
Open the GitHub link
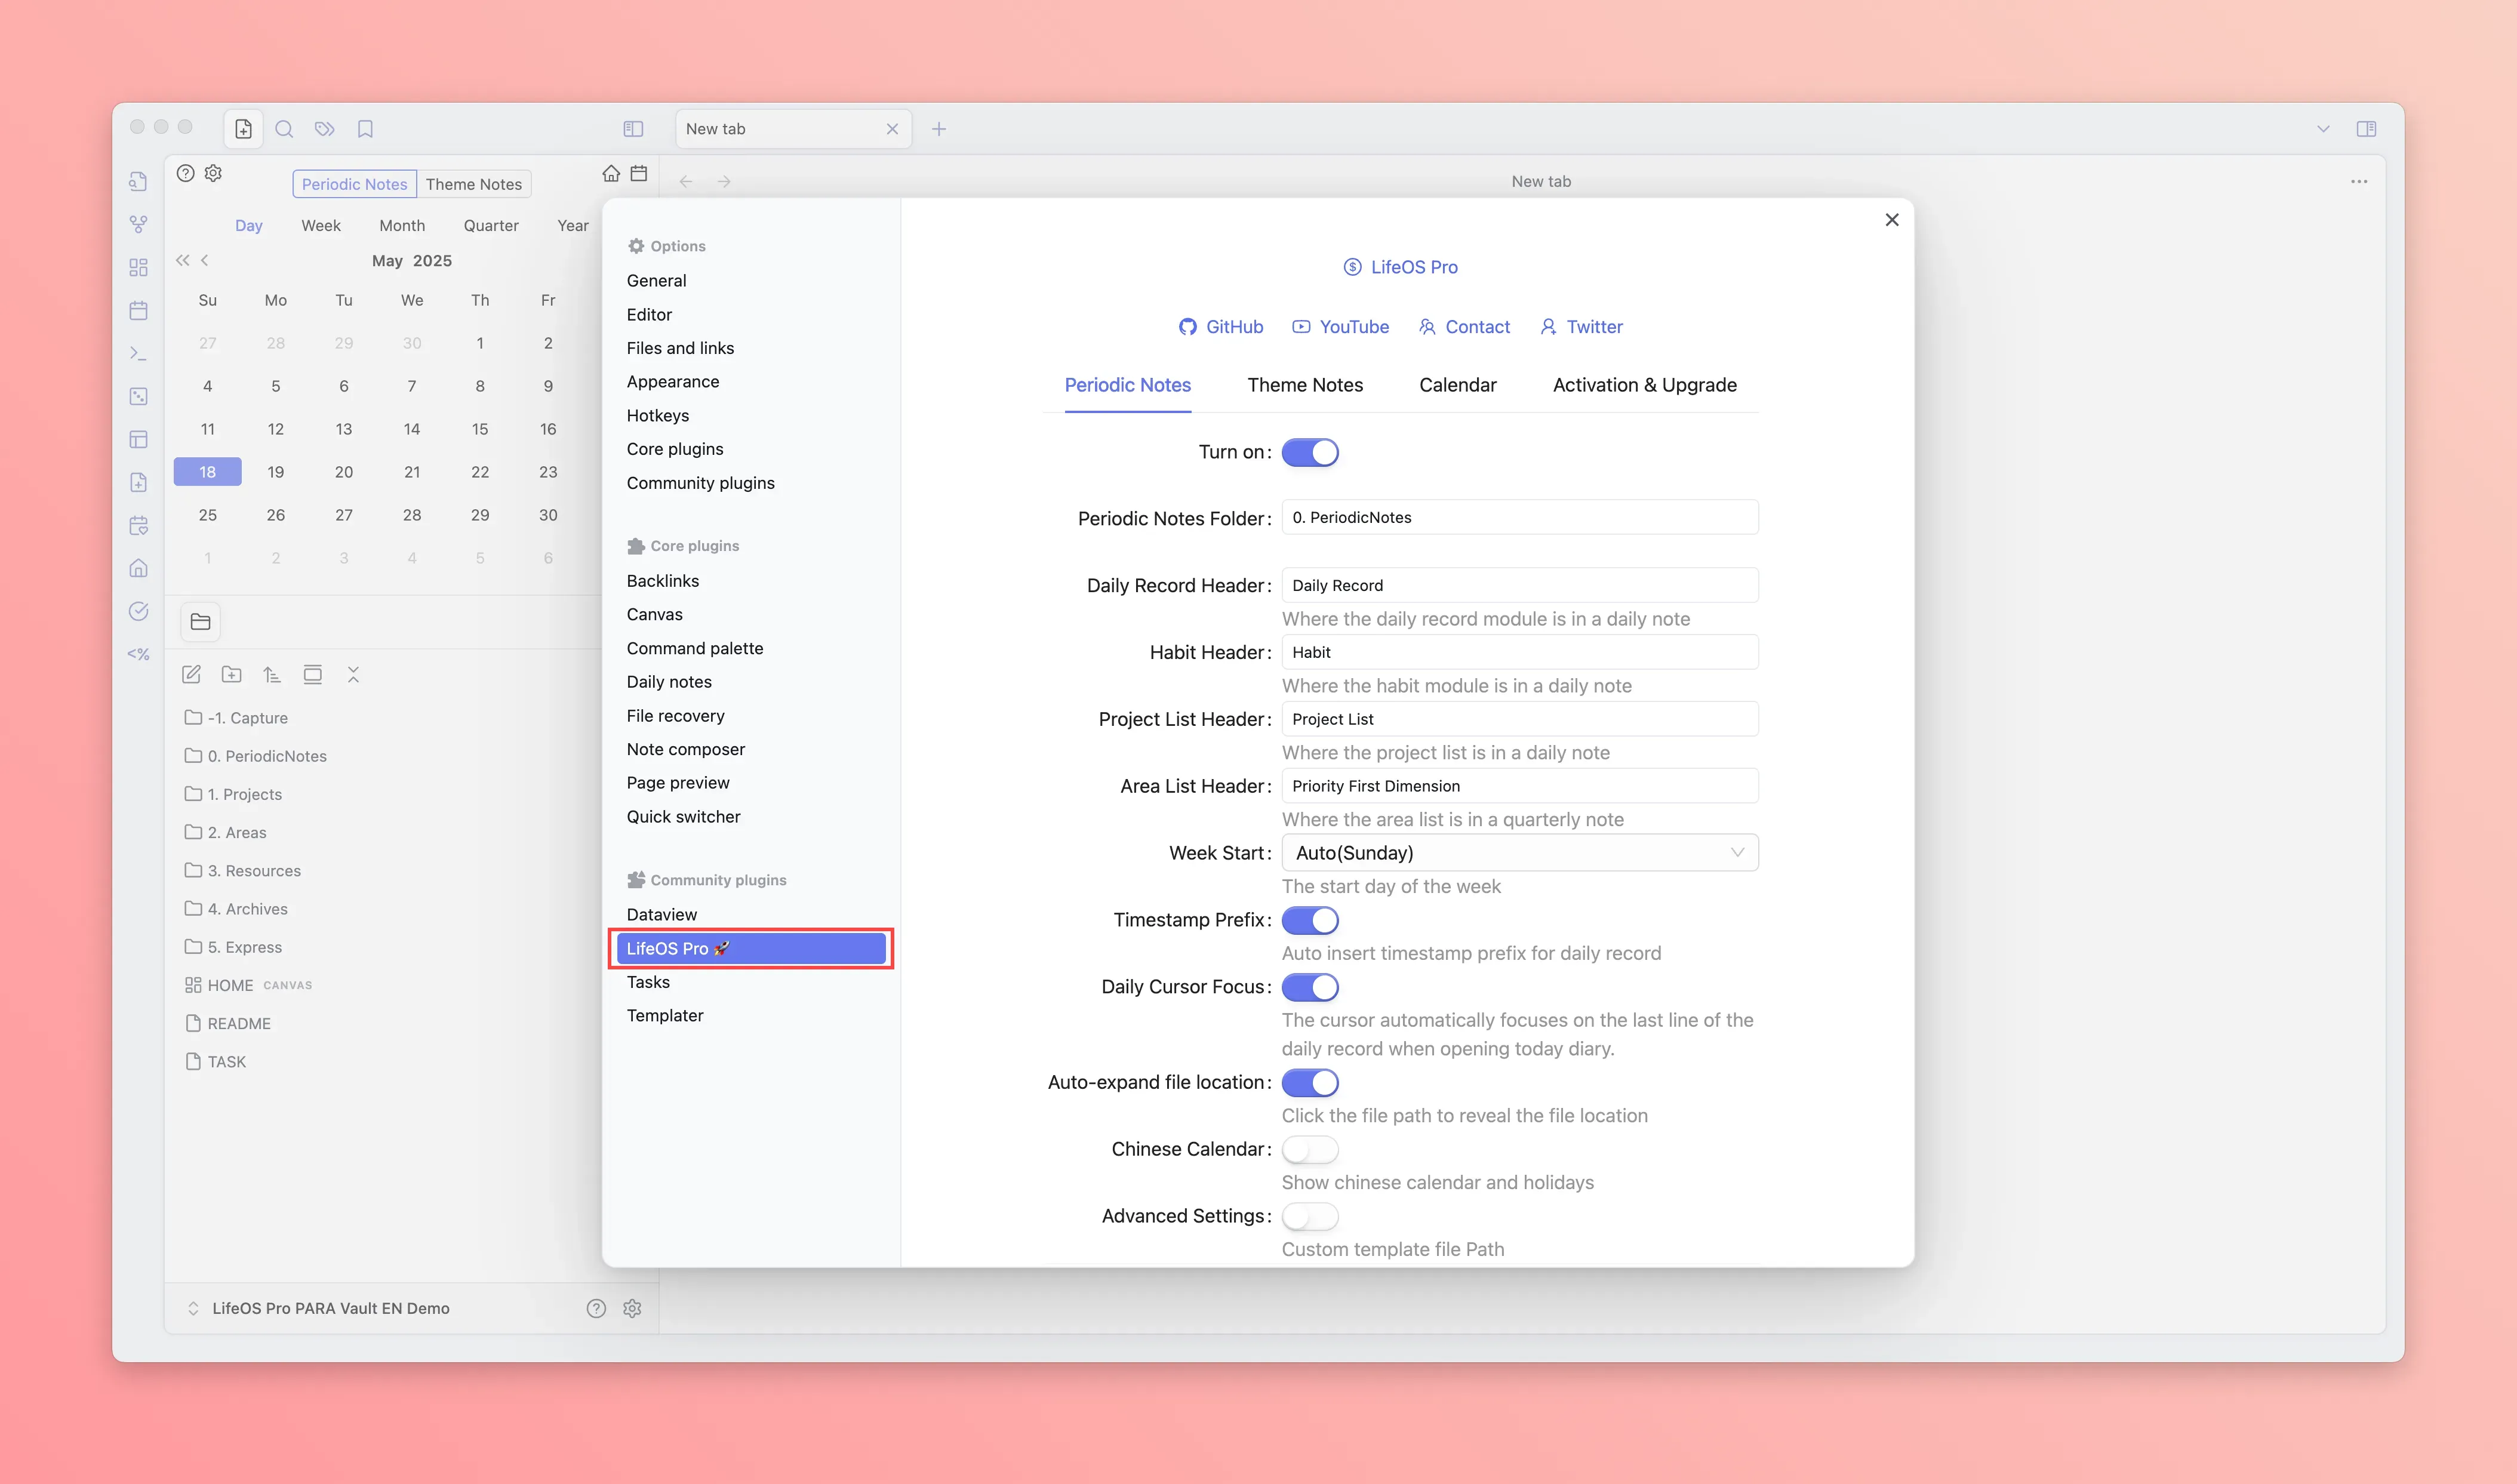(x=1221, y=327)
